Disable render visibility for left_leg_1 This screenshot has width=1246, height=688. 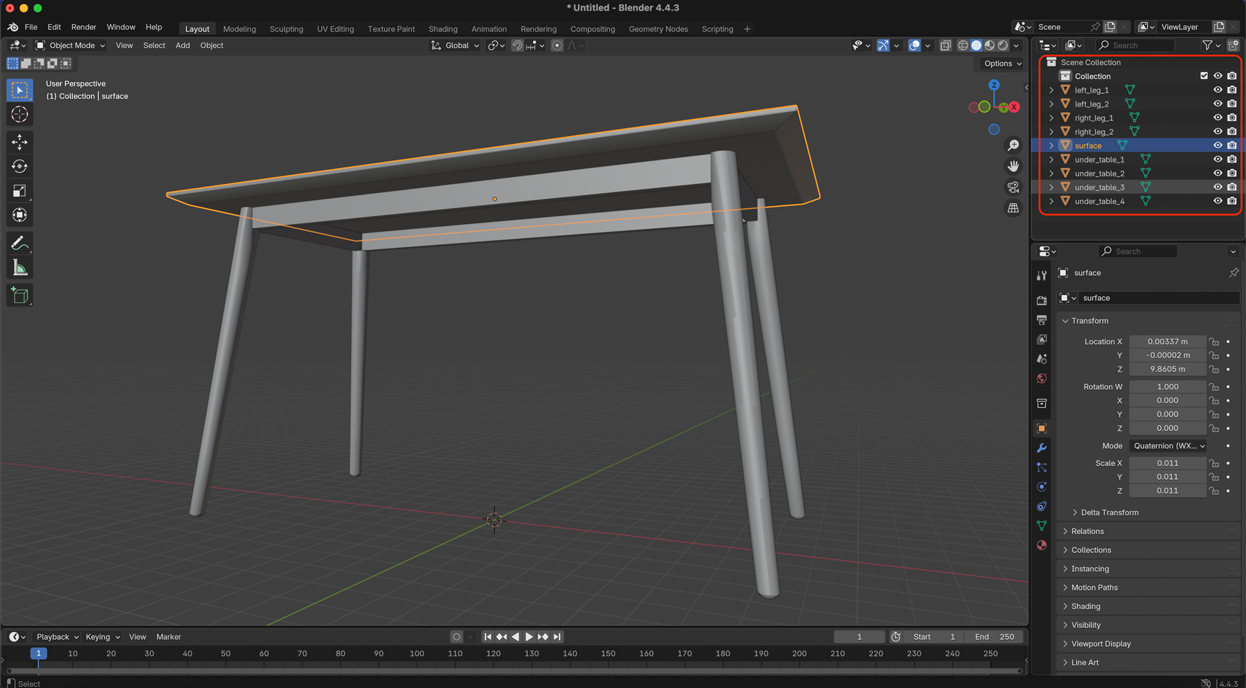(1231, 89)
